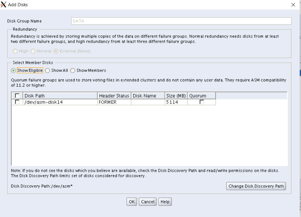
Task: Click the Cancel button
Action: [x=147, y=202]
